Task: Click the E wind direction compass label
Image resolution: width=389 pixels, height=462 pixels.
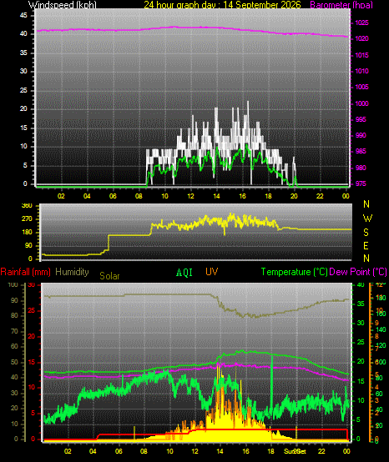Action: click(x=366, y=246)
